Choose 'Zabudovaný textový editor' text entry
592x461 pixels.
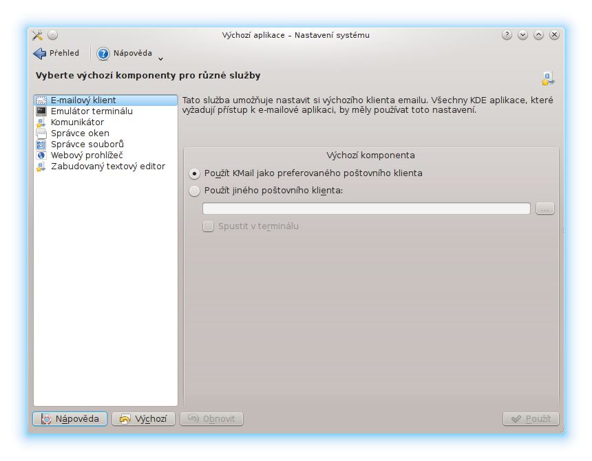pyautogui.click(x=108, y=167)
